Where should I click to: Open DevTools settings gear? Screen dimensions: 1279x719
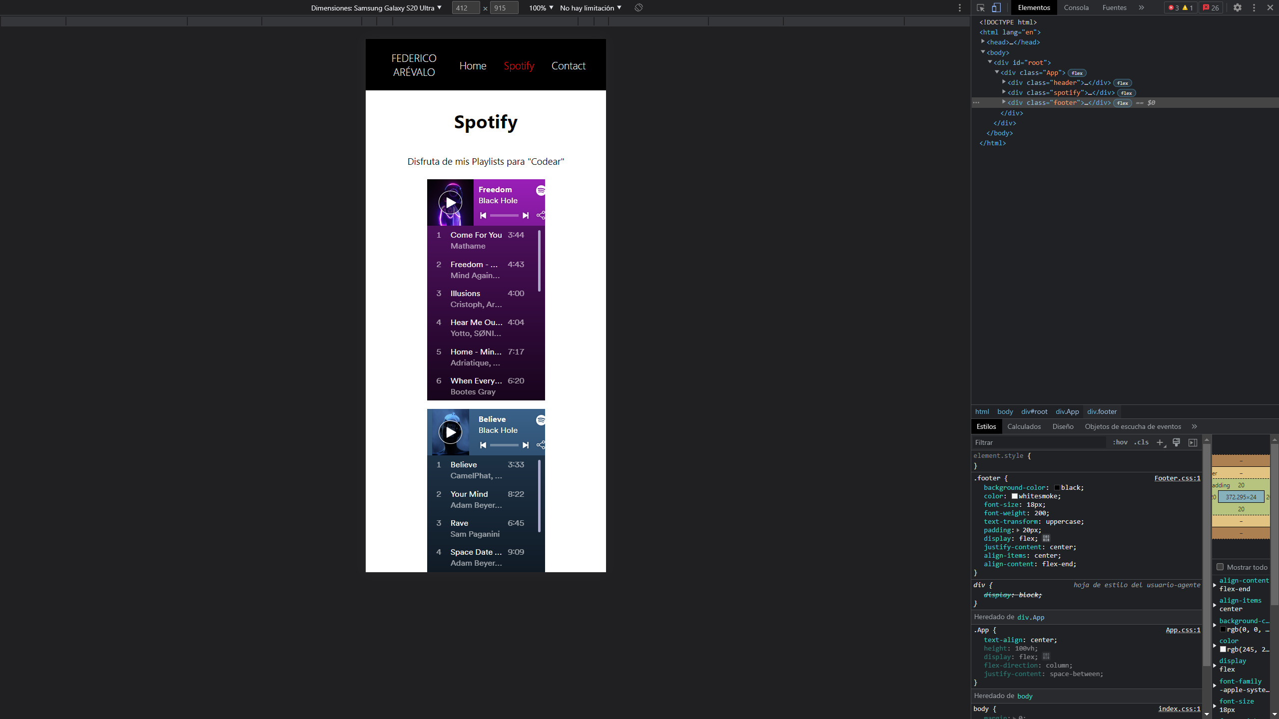[x=1237, y=7]
